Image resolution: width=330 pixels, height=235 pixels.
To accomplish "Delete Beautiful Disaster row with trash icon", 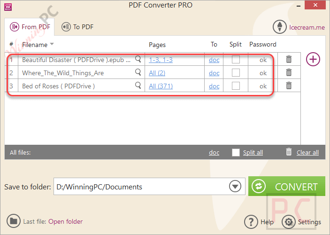I will (289, 59).
